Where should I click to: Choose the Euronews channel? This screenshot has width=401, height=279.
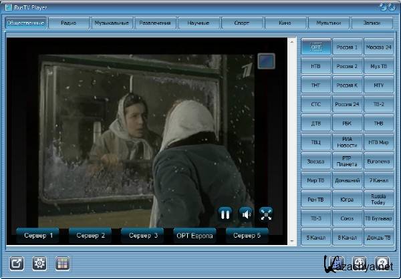[378, 161]
